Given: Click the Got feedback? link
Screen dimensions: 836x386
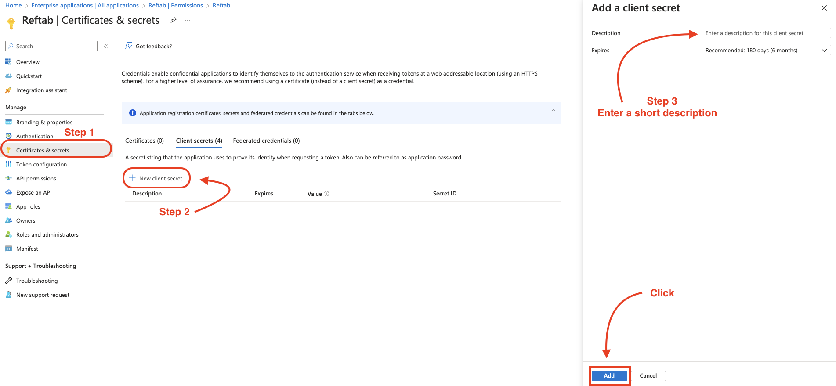Looking at the screenshot, I should (154, 46).
